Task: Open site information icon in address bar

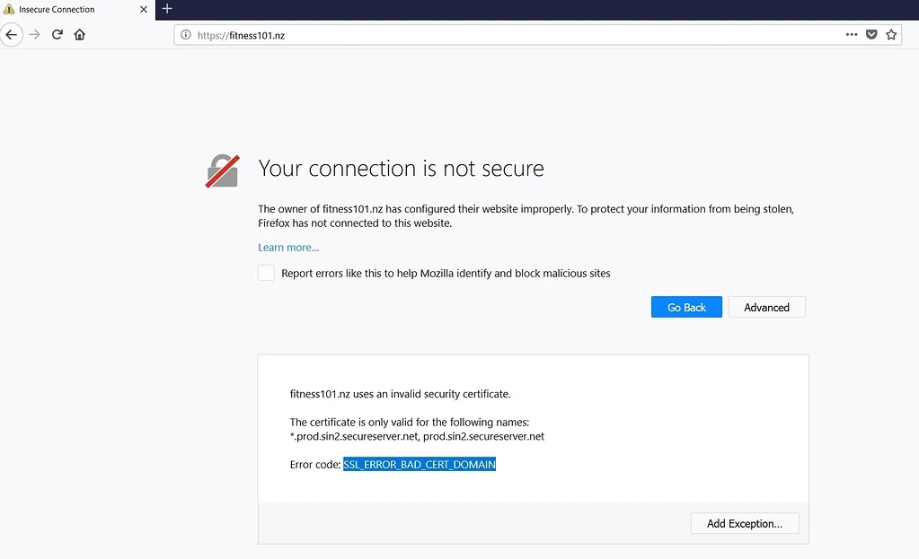Action: tap(186, 35)
